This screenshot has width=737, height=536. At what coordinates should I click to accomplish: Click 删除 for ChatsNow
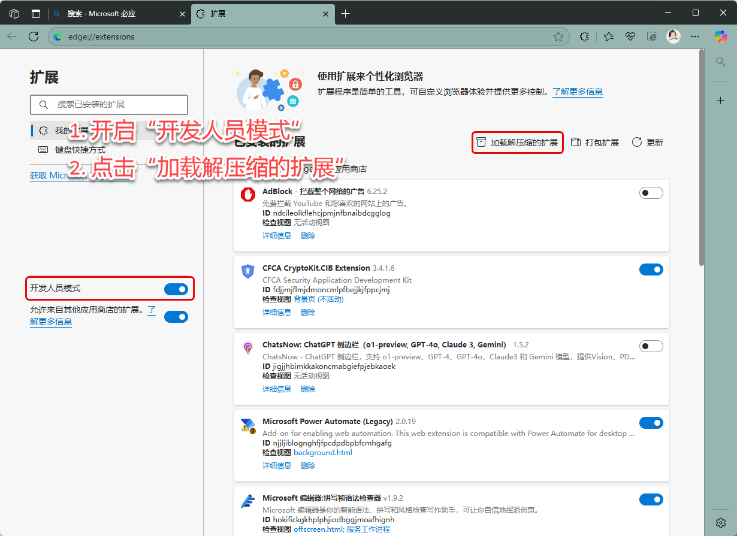(x=308, y=389)
